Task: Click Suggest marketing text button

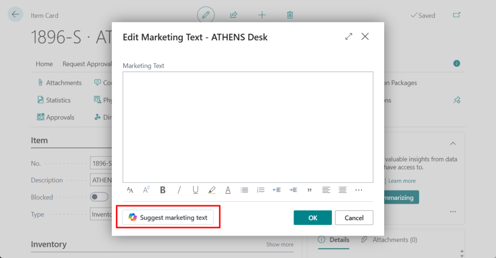Action: click(x=168, y=218)
